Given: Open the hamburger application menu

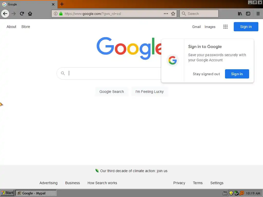Looking at the screenshot, I should [258, 14].
